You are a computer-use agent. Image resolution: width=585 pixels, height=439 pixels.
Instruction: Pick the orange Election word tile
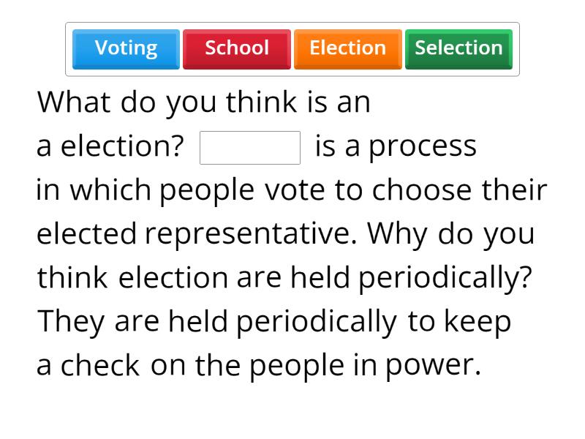coord(347,48)
